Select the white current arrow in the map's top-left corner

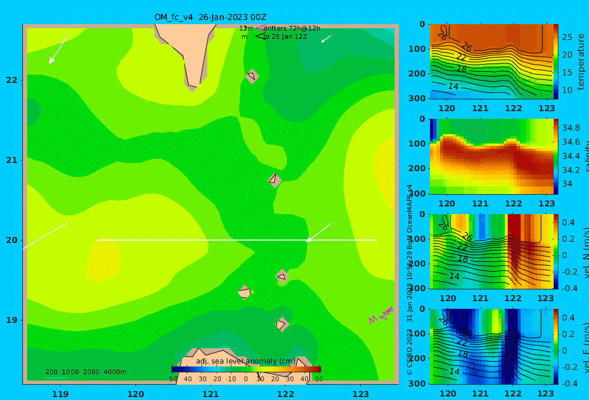[58, 50]
